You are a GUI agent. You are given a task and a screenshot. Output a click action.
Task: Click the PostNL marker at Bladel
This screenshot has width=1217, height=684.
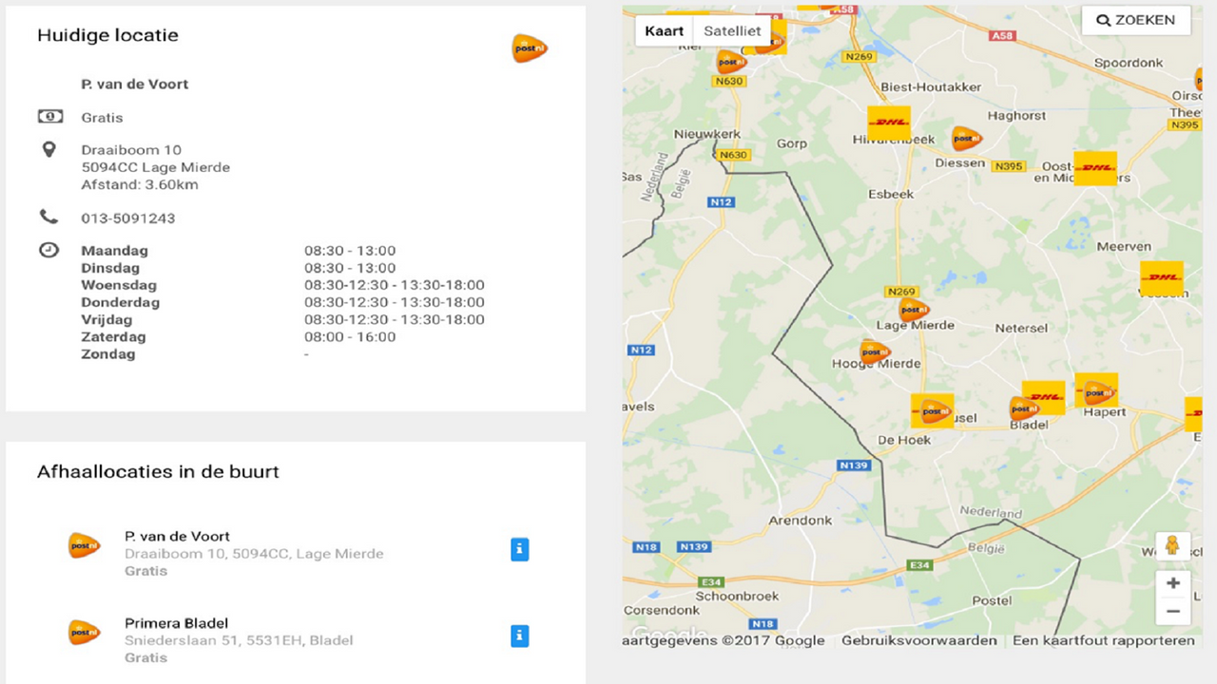click(1024, 409)
